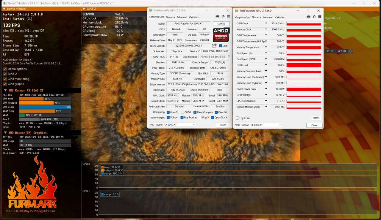Open the GPU Voltage sensor dropdown

(266, 95)
